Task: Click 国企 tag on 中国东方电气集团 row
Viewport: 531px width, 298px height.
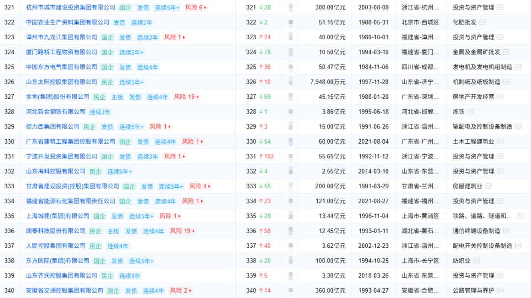Action: coord(107,67)
